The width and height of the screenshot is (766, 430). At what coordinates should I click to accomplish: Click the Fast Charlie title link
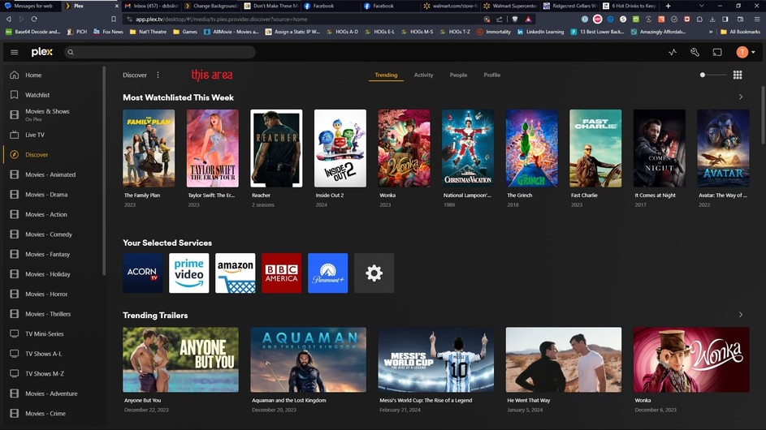584,196
